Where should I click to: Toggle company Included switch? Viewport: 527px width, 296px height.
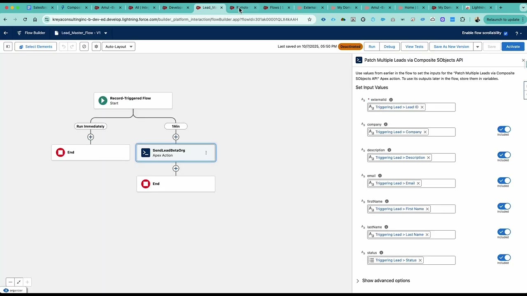coord(504,129)
